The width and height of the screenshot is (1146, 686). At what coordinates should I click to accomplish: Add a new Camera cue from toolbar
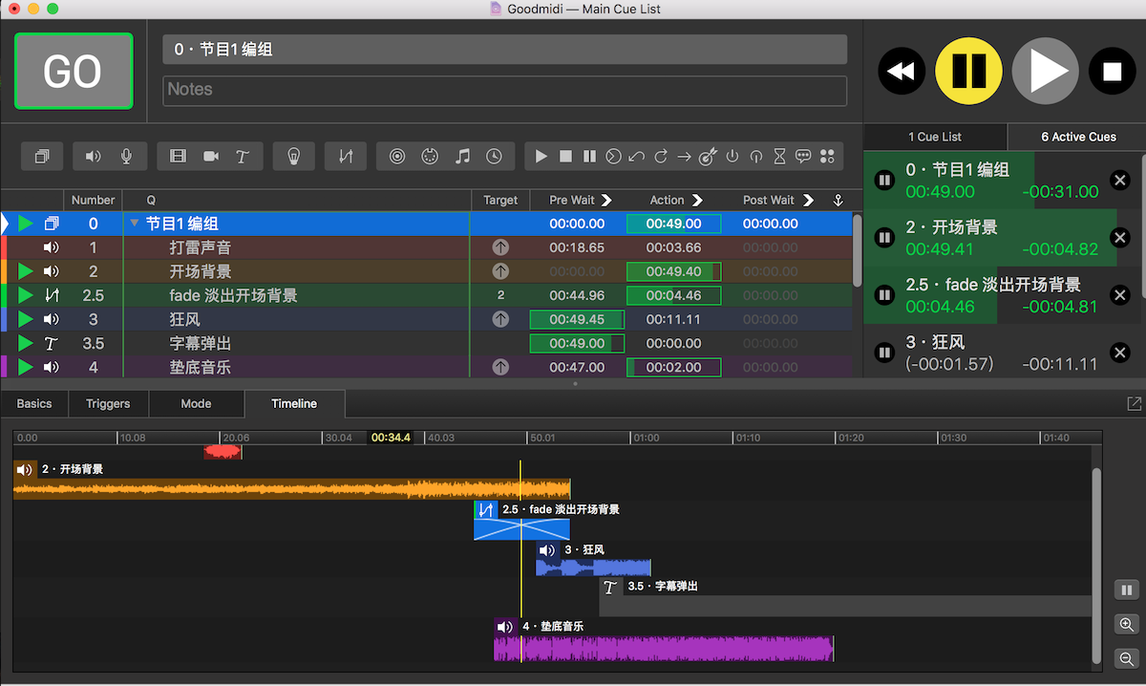coord(211,156)
